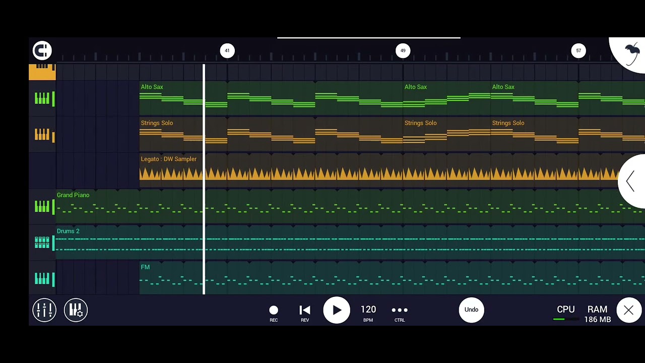Jump to bar 57 marker
Screen dimensions: 645x363
(x=578, y=50)
